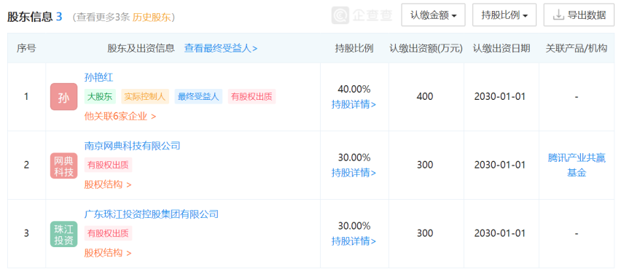The image size is (621, 269).
Task: Click 30.00% in the 南京网典科技 row
Action: pyautogui.click(x=354, y=157)
